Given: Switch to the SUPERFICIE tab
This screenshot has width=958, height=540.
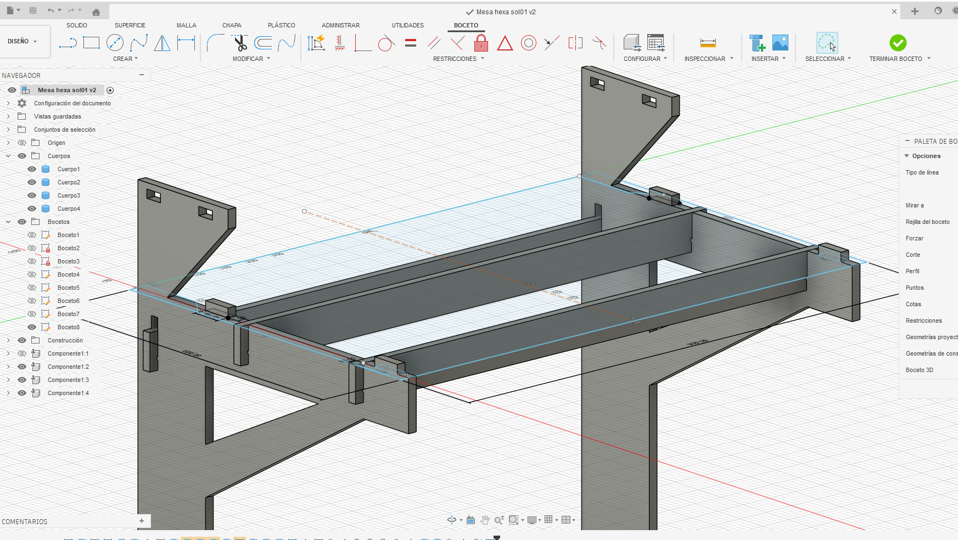Looking at the screenshot, I should click(x=130, y=25).
